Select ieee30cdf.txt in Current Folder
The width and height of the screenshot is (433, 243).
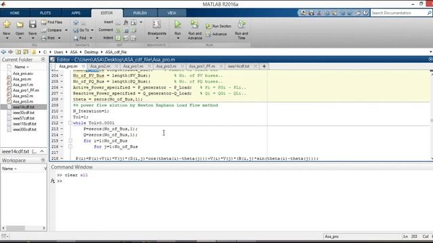pyautogui.click(x=24, y=113)
